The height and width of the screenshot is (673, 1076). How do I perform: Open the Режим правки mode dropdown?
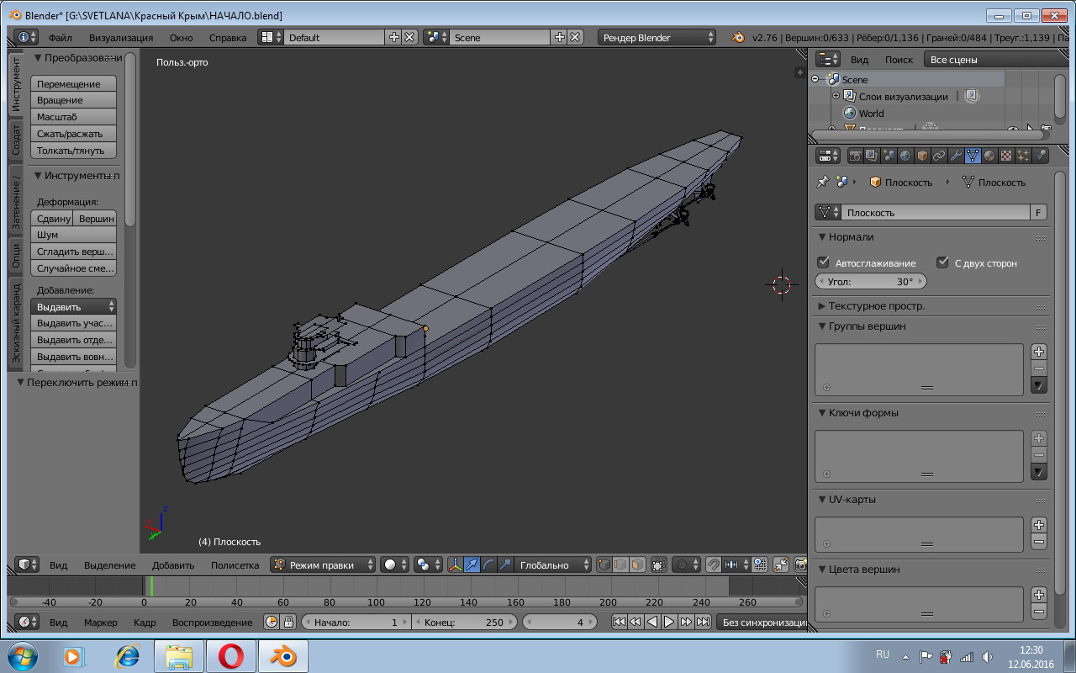(x=323, y=565)
